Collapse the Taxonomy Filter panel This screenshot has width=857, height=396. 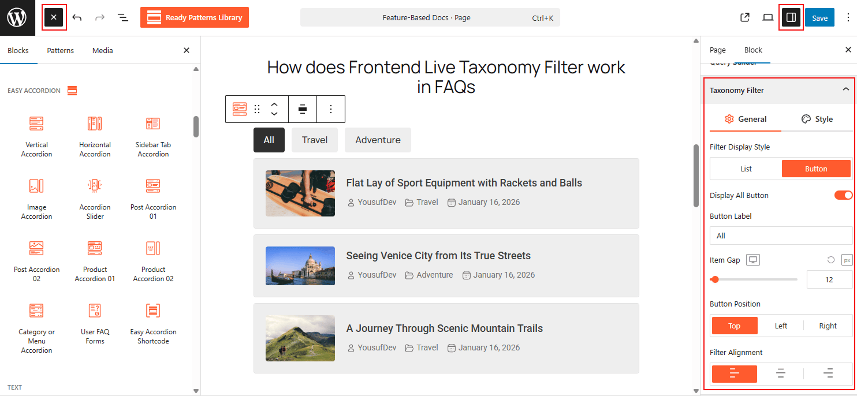(847, 91)
